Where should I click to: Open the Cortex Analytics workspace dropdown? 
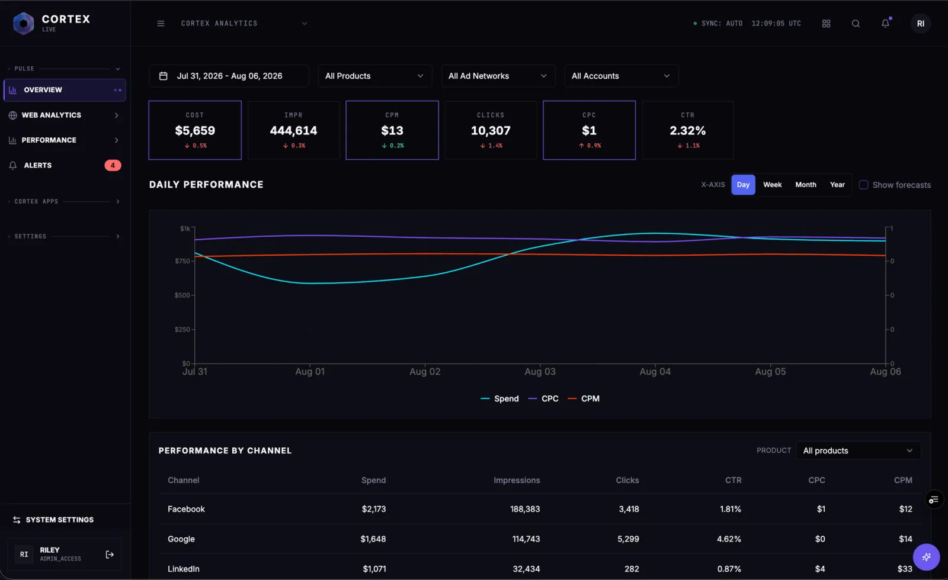(x=244, y=24)
